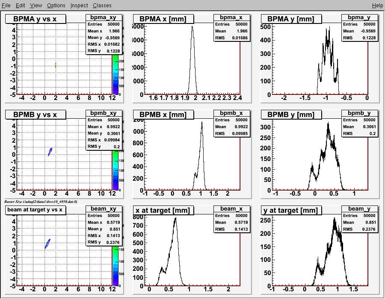Viewport: 385px width, 299px height.
Task: Open the Help menu
Action: click(x=377, y=6)
